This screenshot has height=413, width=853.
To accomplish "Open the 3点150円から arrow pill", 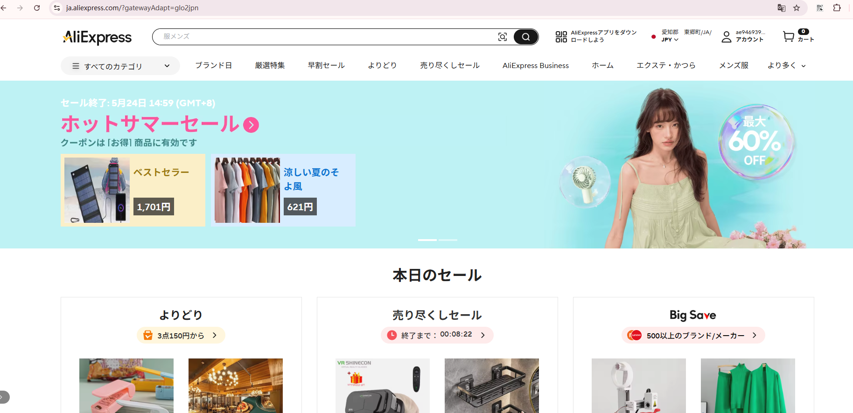I will [x=181, y=335].
